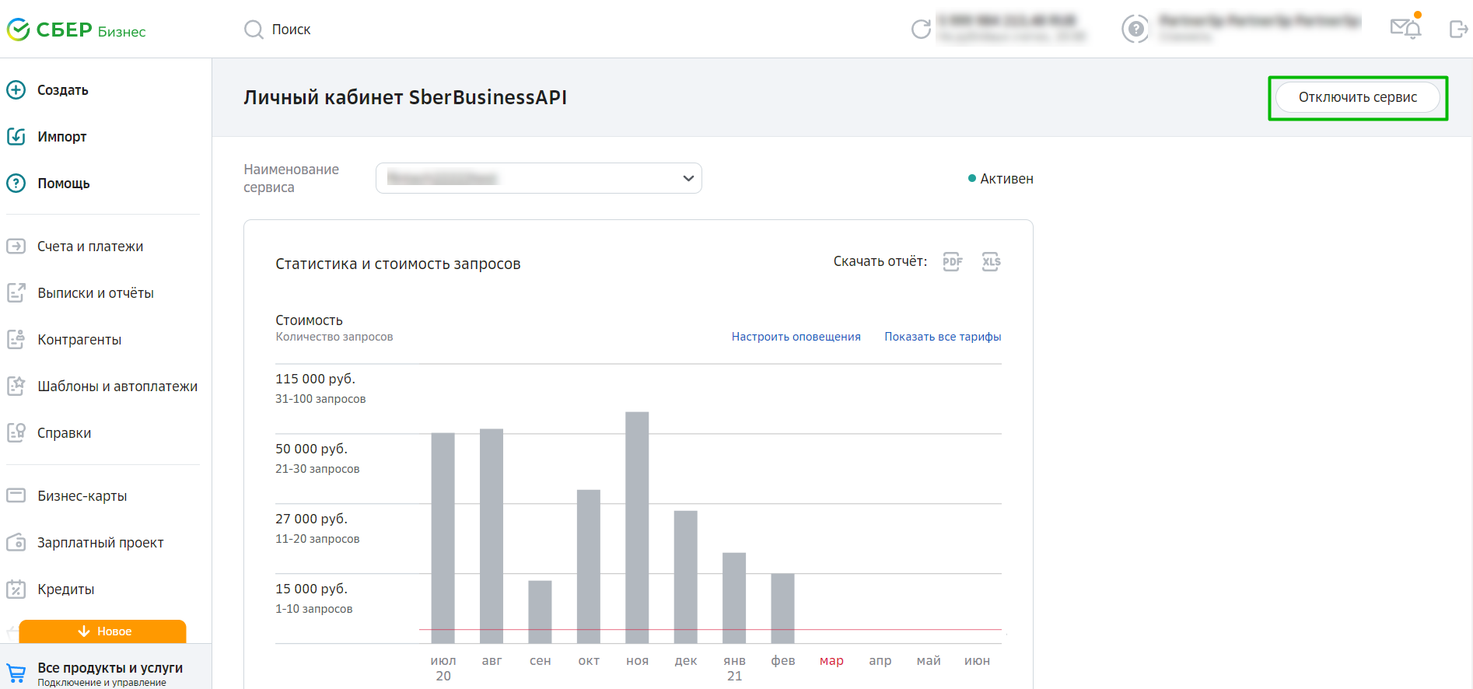
Task: Open the Справки section
Action: pos(65,433)
